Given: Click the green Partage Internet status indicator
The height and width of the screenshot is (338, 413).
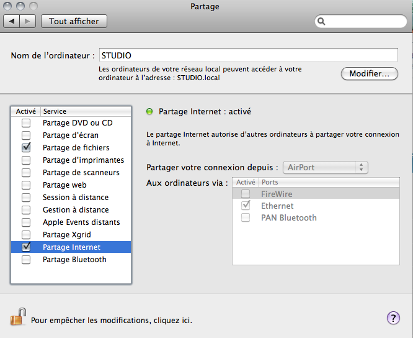Looking at the screenshot, I should (149, 112).
